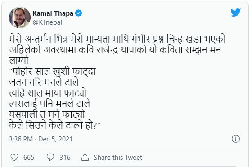The height and width of the screenshot is (167, 252).
Task: Open the 3:36 PM timestamp link
Action: pos(21,139)
